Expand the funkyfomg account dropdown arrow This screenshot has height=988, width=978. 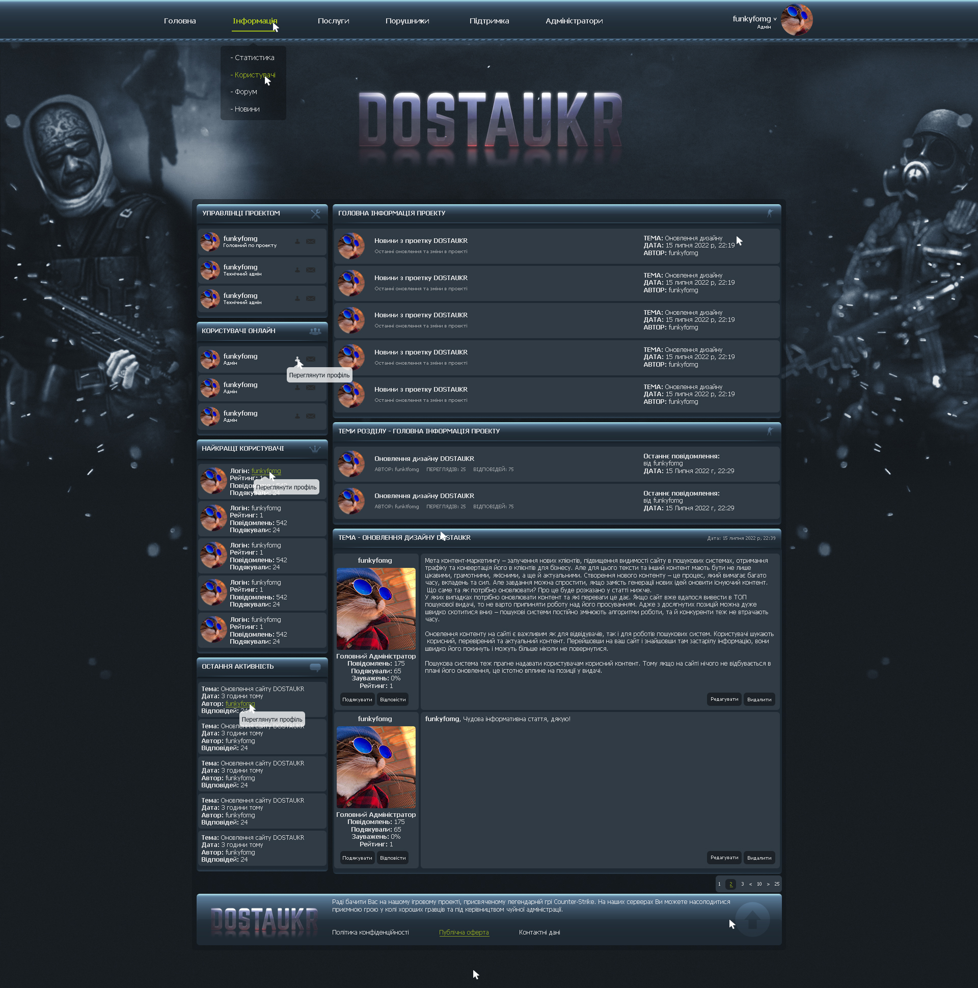click(775, 19)
